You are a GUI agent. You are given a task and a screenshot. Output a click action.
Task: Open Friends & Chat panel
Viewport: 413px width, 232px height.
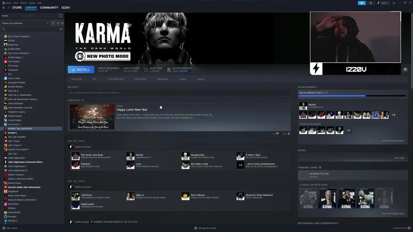(x=401, y=228)
